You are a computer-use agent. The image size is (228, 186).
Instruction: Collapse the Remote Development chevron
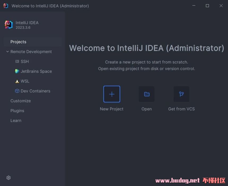(7, 52)
